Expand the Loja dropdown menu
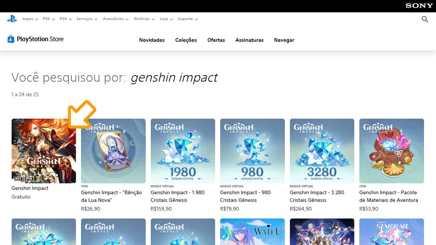This screenshot has width=436, height=245. click(166, 19)
